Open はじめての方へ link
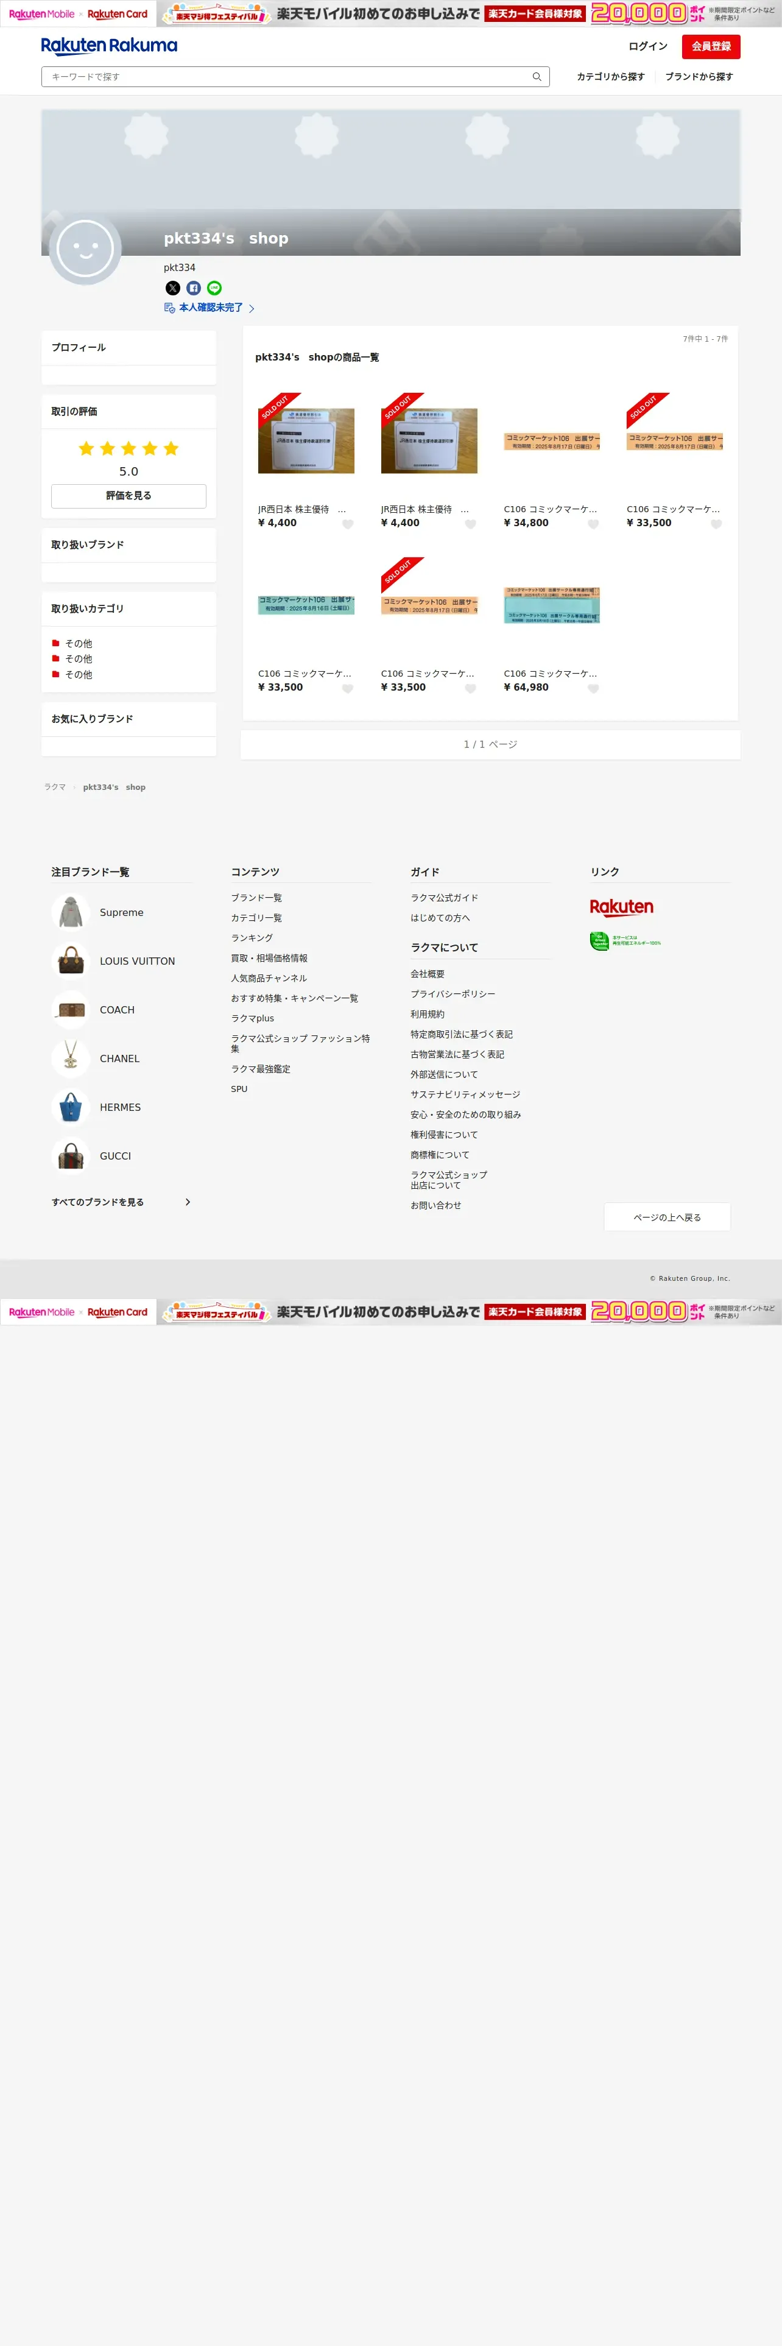Image resolution: width=782 pixels, height=2346 pixels. (440, 918)
